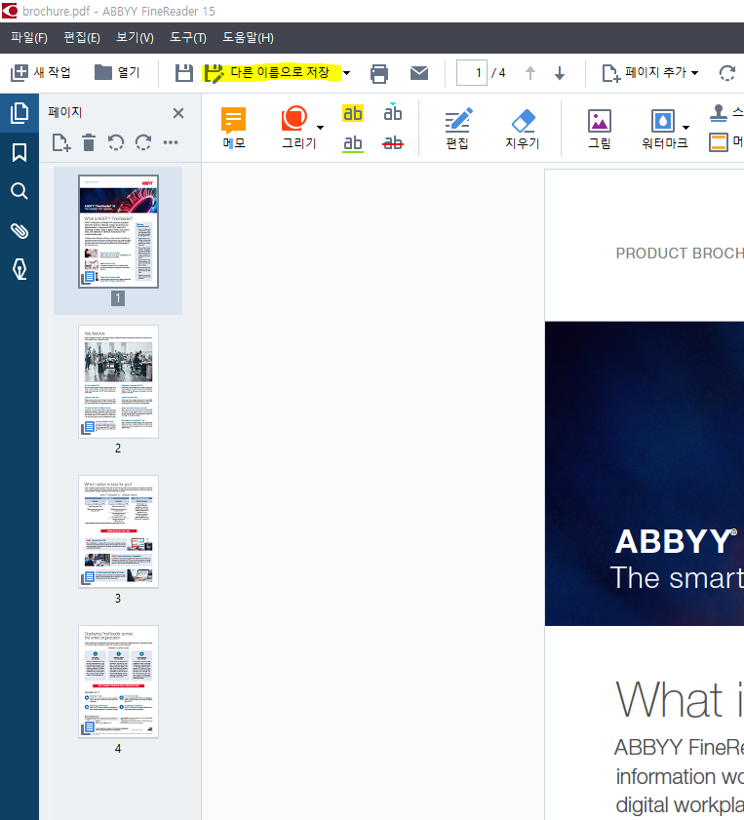
Task: Go to next page with down arrow
Action: [x=560, y=73]
